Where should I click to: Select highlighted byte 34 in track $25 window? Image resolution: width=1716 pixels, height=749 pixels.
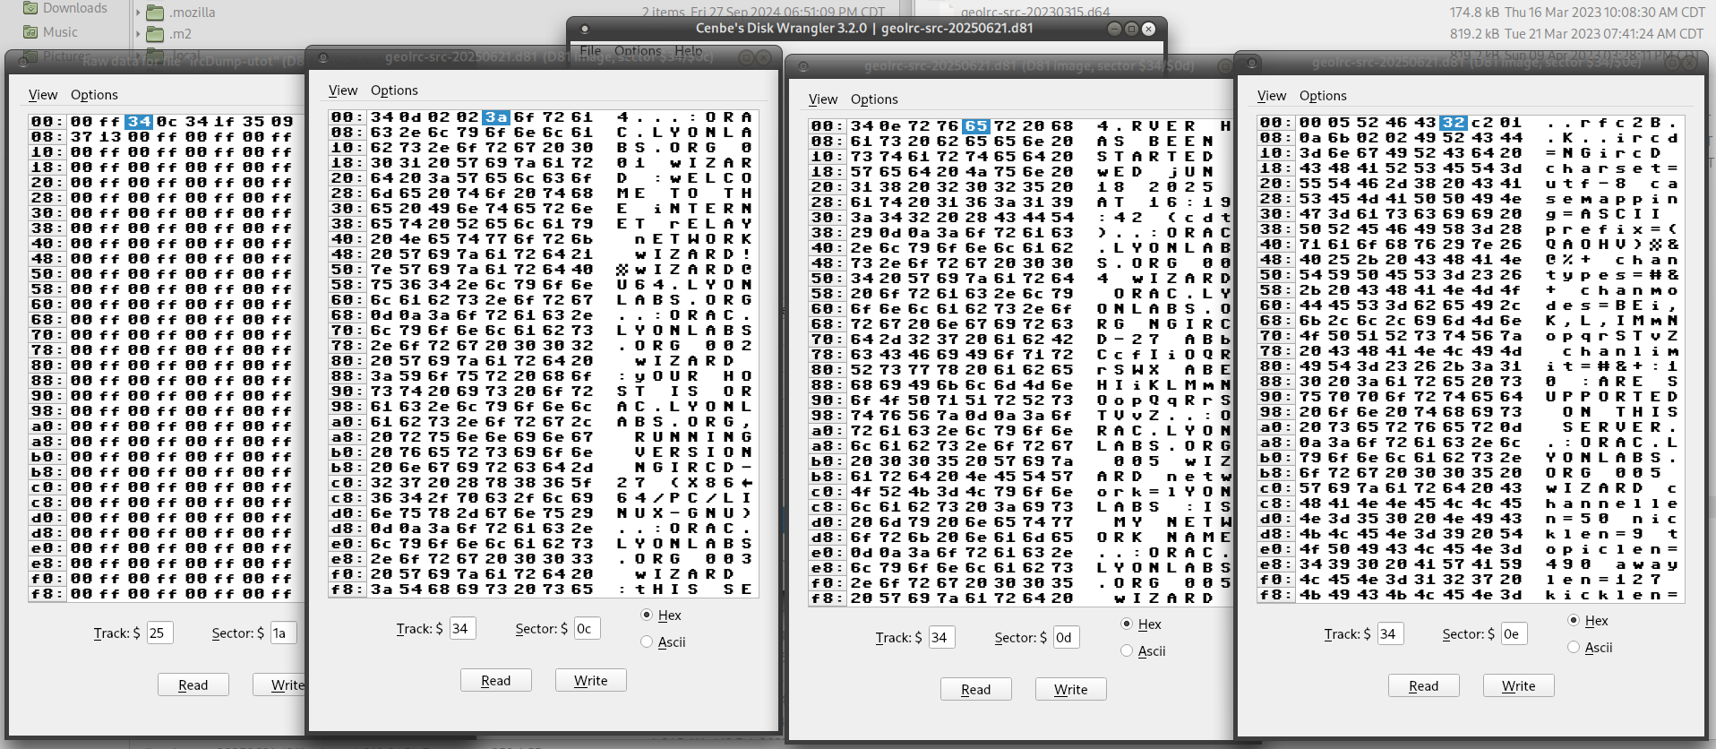(139, 122)
